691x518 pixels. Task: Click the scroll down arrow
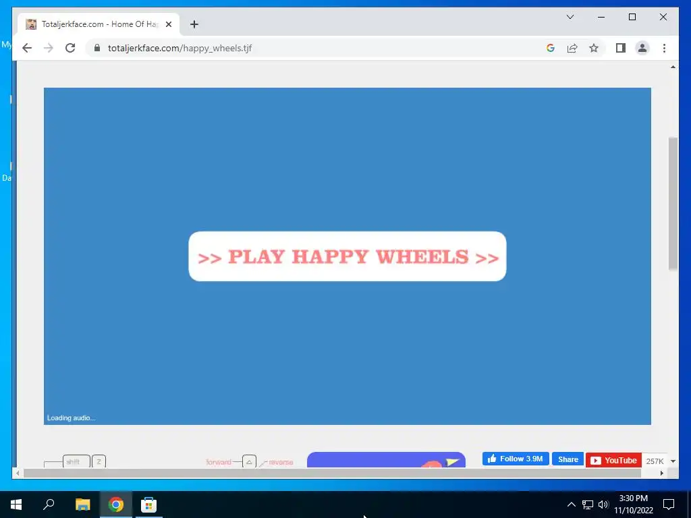click(x=673, y=461)
